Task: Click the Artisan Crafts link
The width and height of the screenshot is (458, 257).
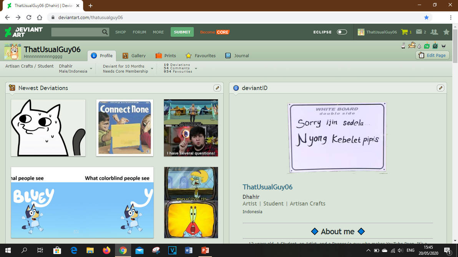Action: point(307,204)
